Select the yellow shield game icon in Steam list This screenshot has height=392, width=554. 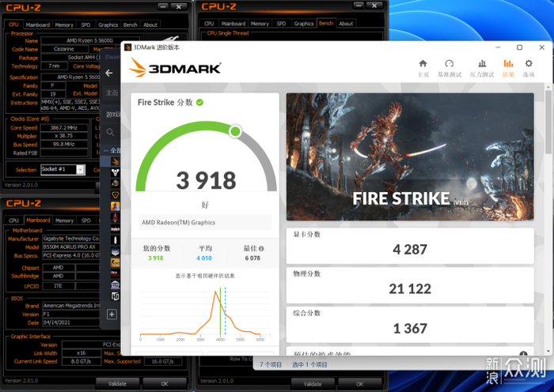tap(116, 194)
